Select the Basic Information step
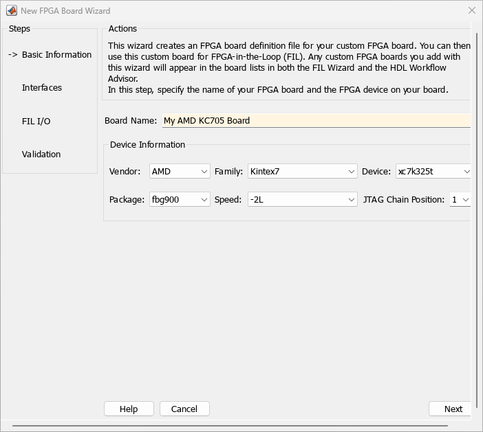 (56, 55)
